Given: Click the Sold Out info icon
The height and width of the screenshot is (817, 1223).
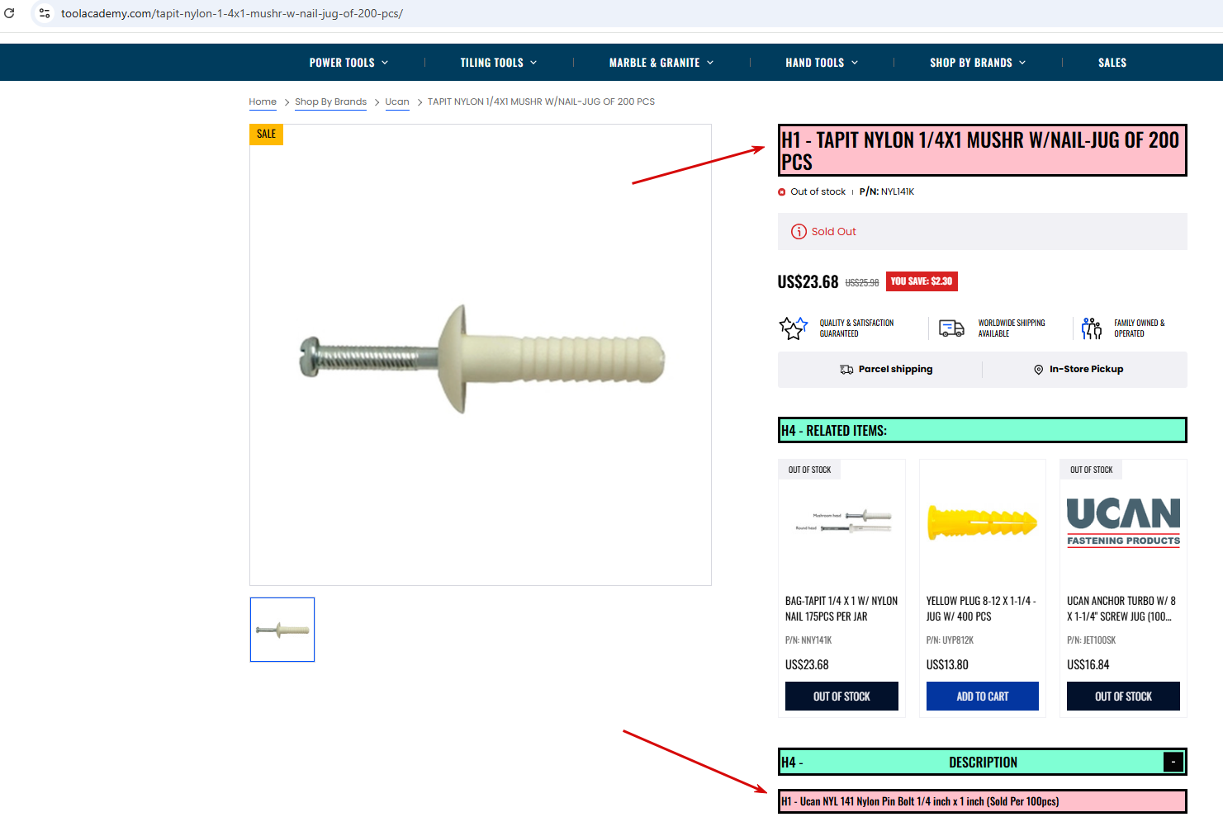Looking at the screenshot, I should (x=799, y=232).
